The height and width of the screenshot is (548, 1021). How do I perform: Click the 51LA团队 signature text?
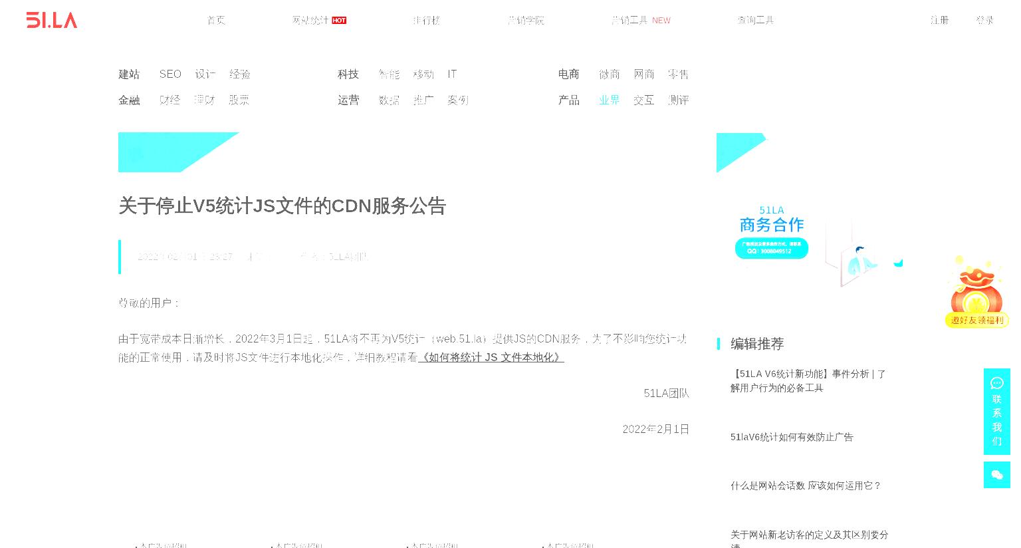[x=666, y=393]
